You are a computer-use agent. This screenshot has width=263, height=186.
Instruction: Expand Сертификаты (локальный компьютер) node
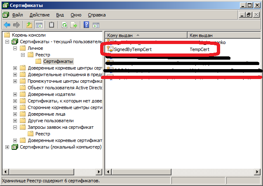pos(7,147)
